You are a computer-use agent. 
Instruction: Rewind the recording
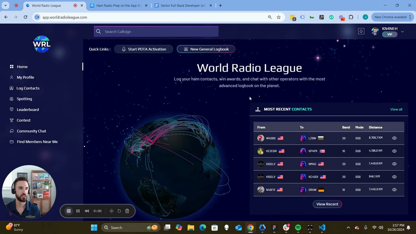[87, 211]
